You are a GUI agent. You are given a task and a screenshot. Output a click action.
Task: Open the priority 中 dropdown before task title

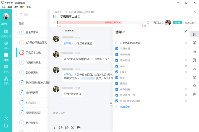tap(55, 17)
